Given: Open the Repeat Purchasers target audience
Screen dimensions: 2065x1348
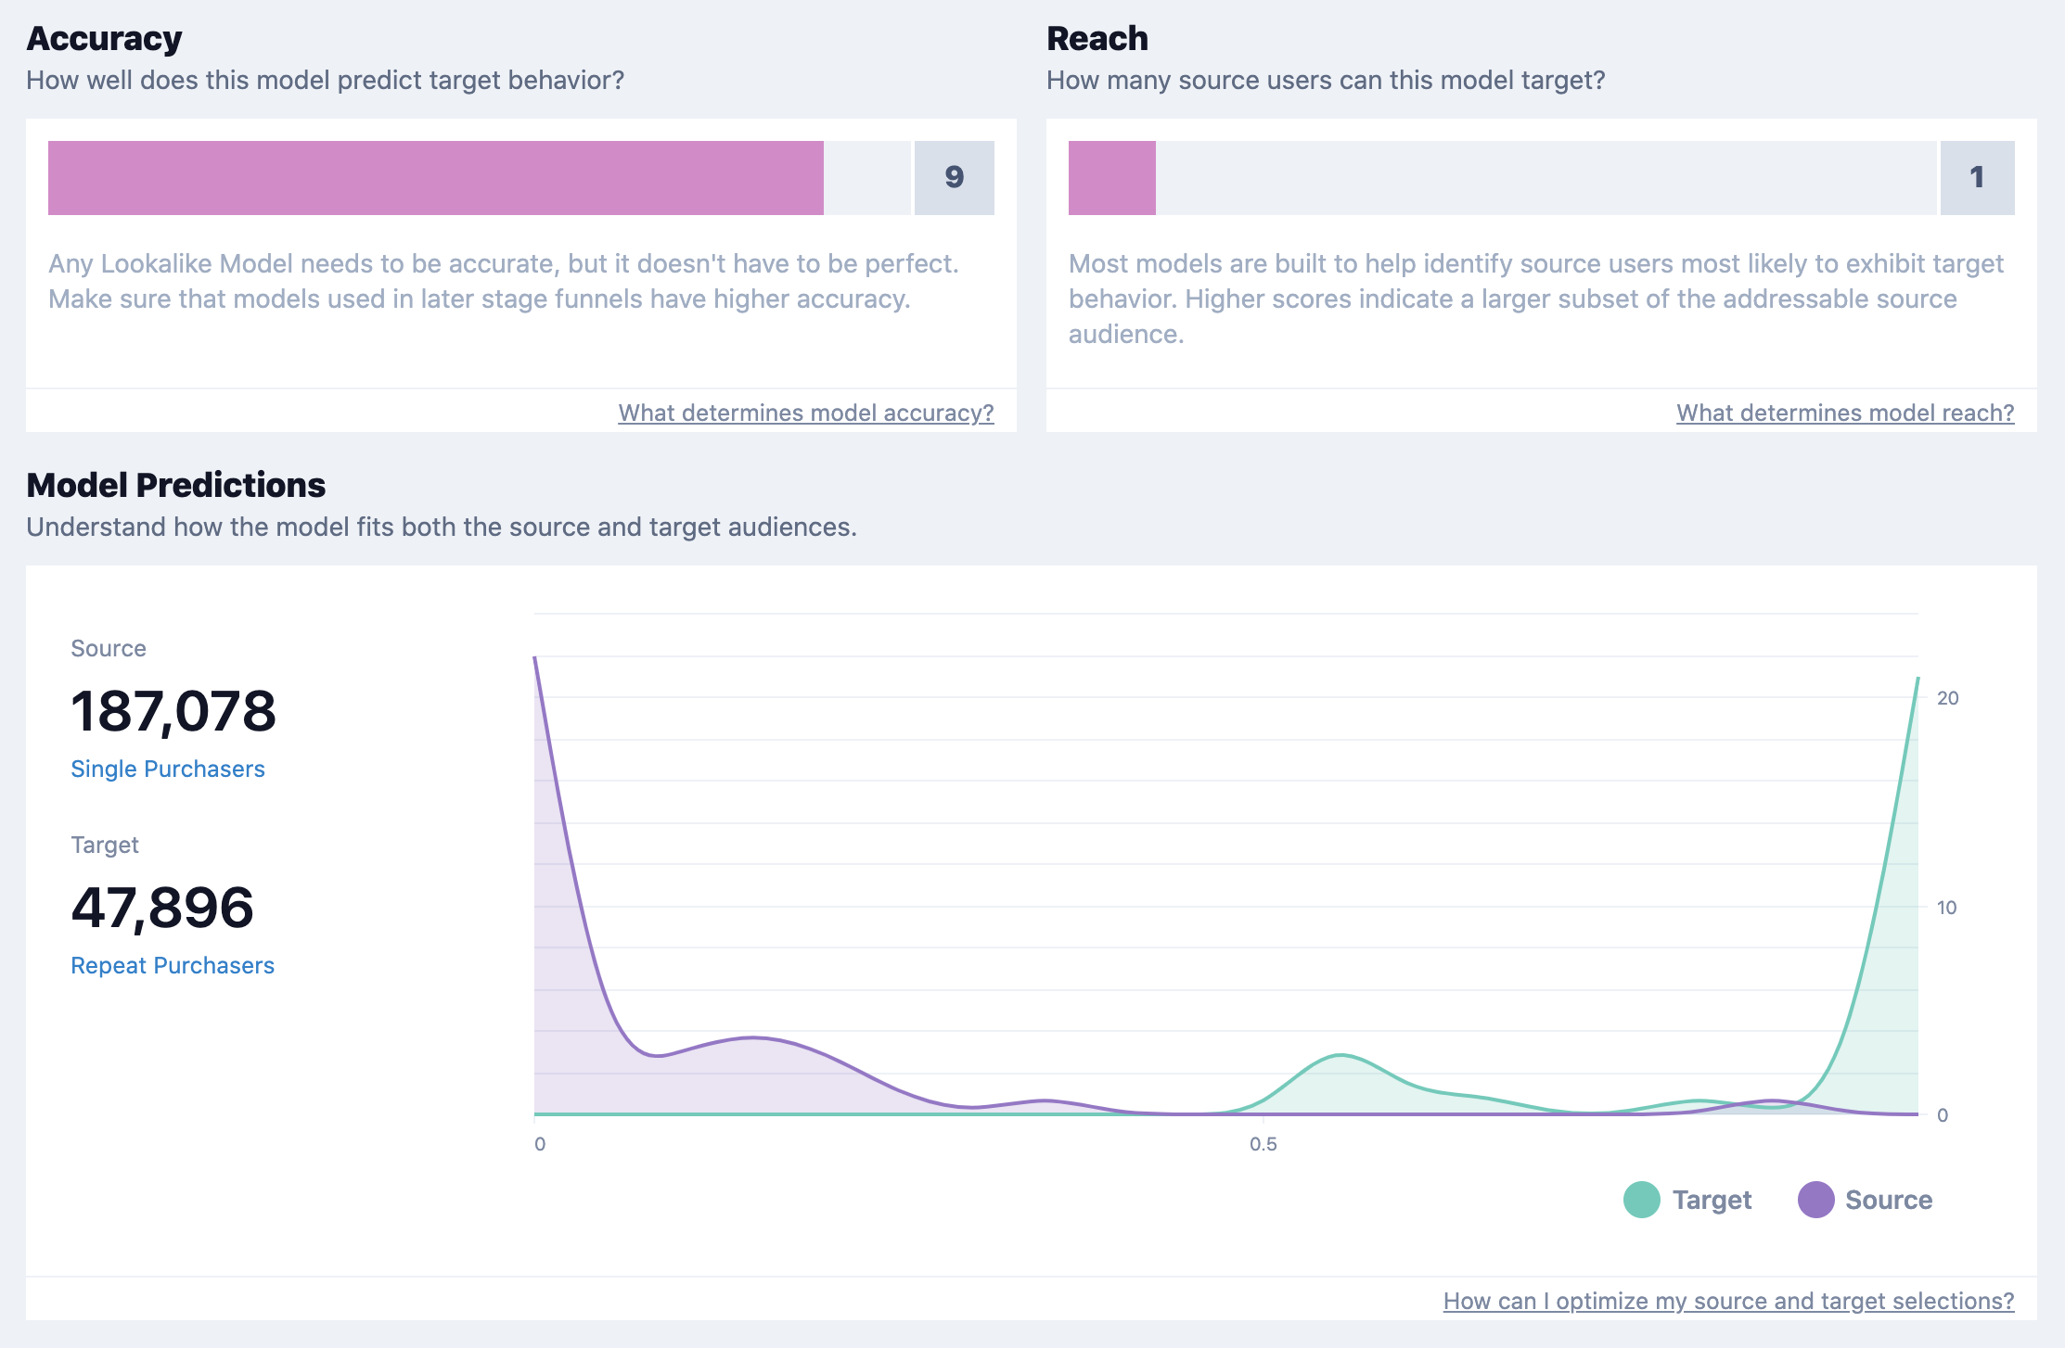Looking at the screenshot, I should click(173, 965).
